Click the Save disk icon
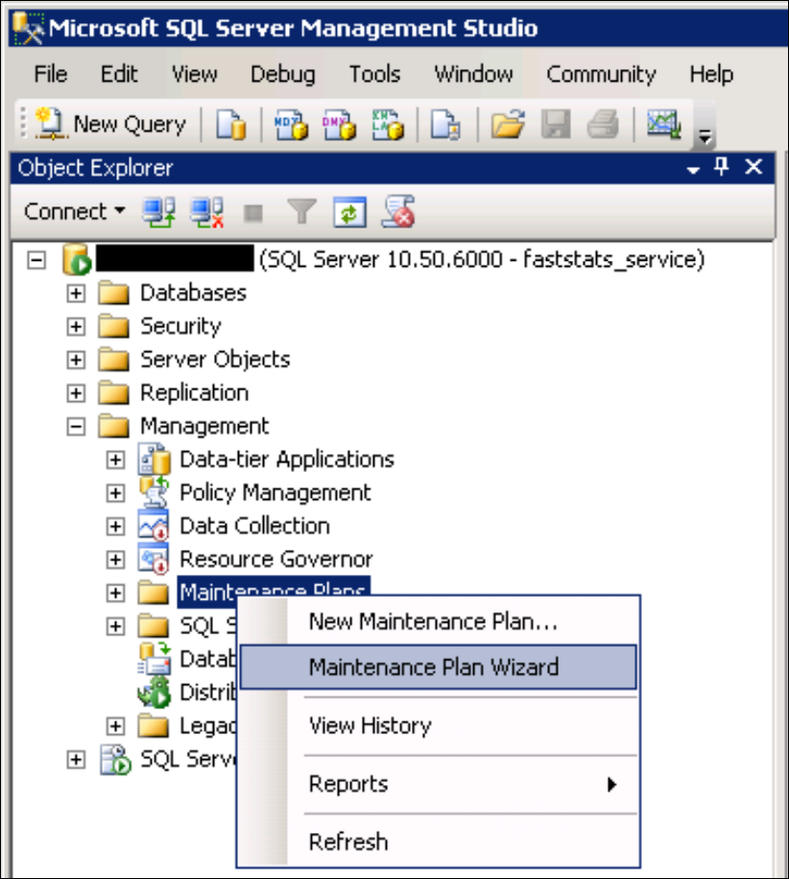This screenshot has height=879, width=789. click(556, 124)
